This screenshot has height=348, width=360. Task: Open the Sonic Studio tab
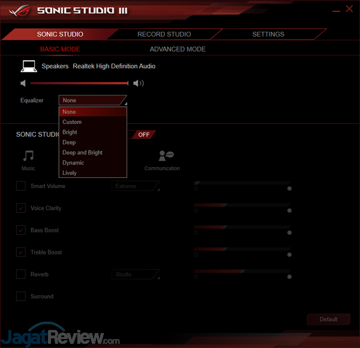point(60,34)
